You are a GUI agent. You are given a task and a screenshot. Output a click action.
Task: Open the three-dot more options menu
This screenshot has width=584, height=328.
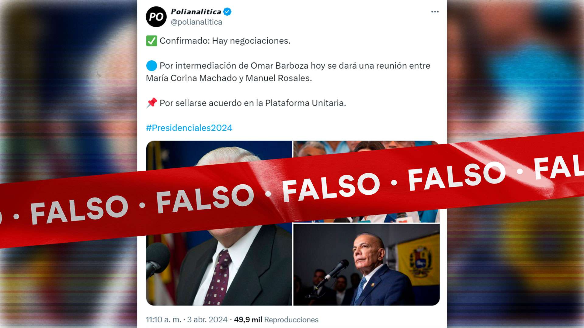coord(435,12)
